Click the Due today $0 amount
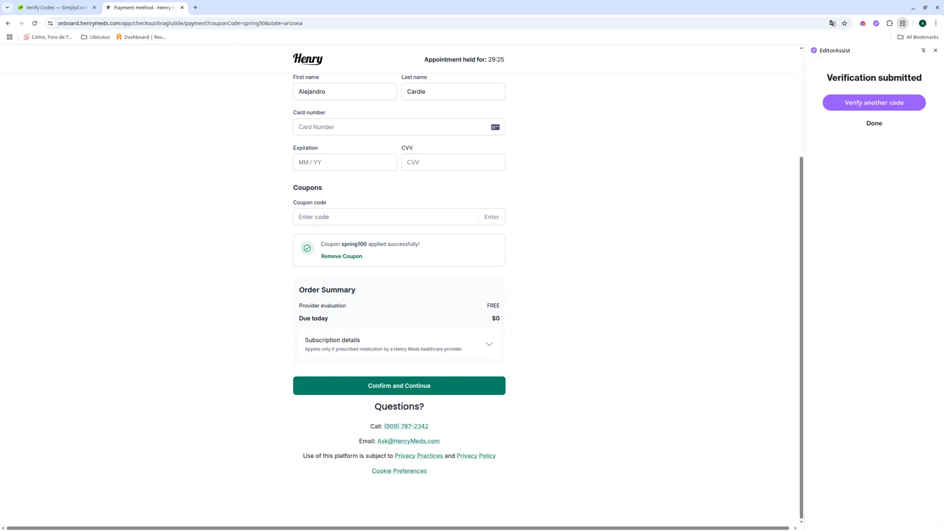The image size is (944, 531). point(495,318)
